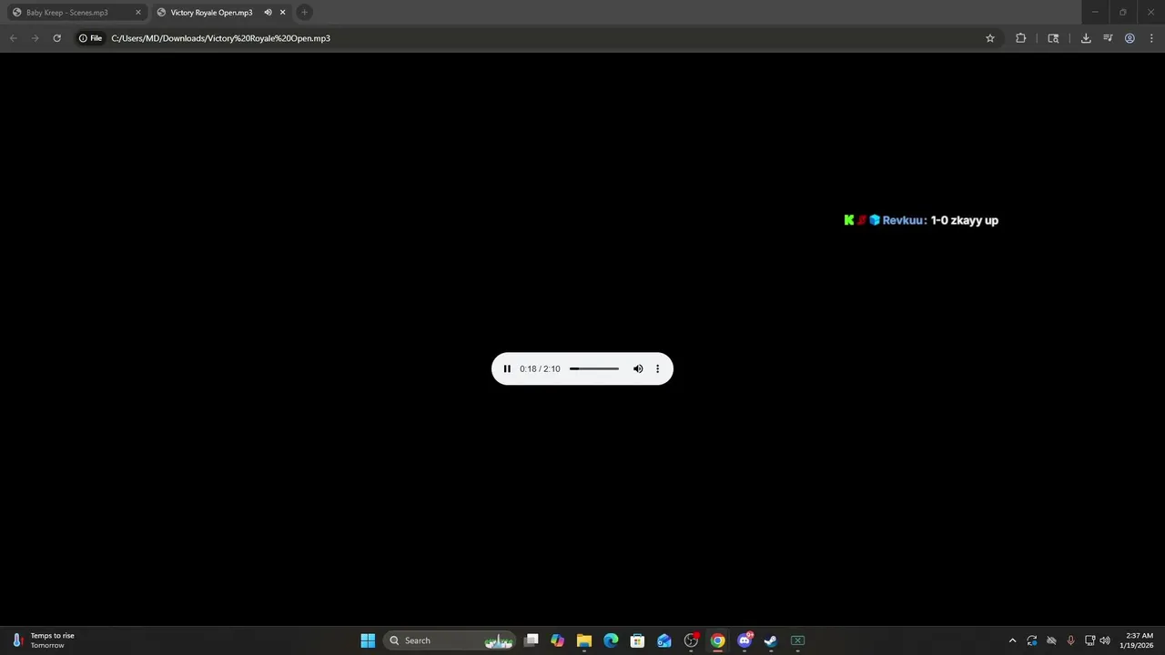This screenshot has height=655, width=1165.
Task: Go forward in the browser
Action: (x=35, y=38)
